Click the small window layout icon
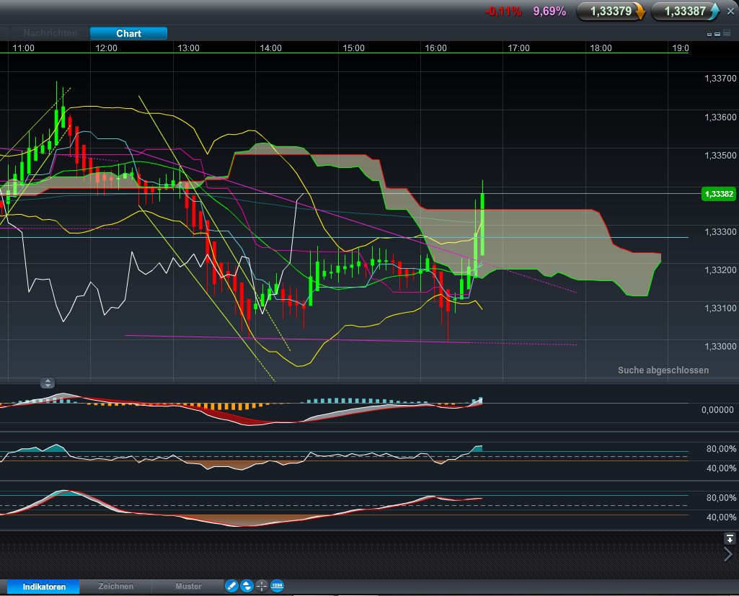Viewport: 739px width, 596px height. pyautogui.click(x=709, y=35)
